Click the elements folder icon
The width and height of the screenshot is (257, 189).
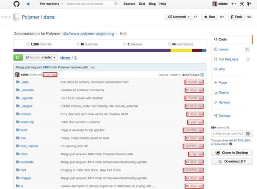pyautogui.click(x=18, y=162)
